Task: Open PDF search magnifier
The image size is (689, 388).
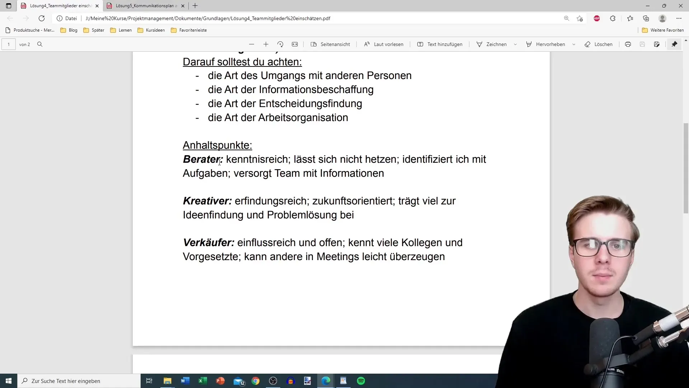Action: (x=40, y=44)
